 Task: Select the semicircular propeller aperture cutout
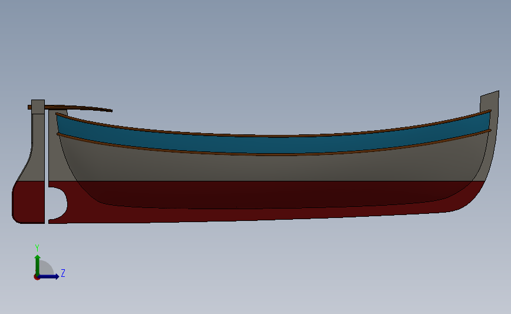(57, 204)
